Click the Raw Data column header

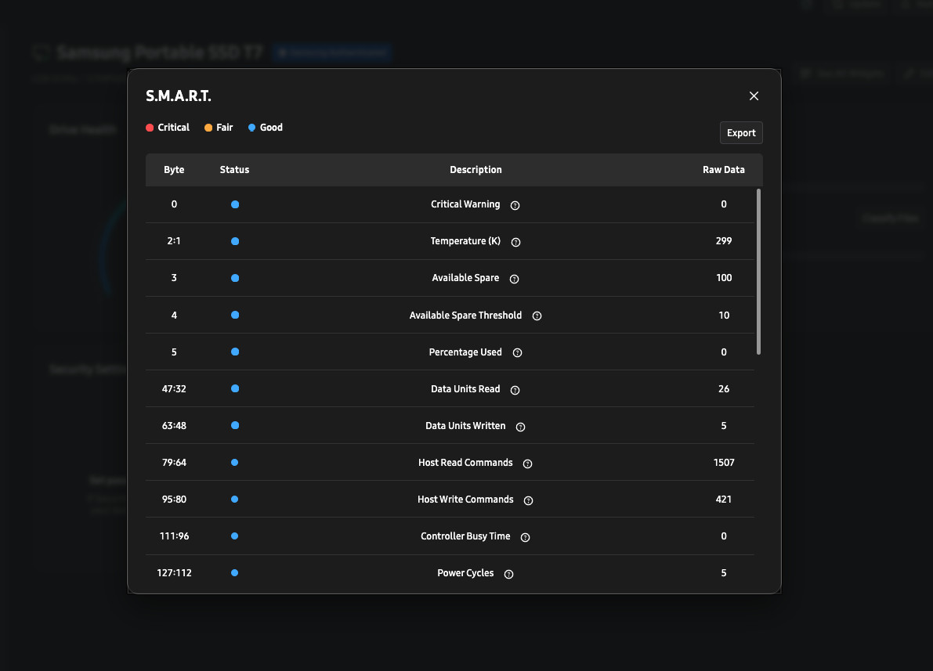coord(724,170)
